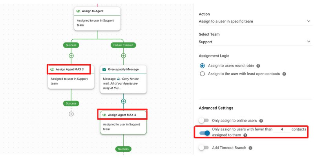Expand the Select Team dropdown

(255, 42)
